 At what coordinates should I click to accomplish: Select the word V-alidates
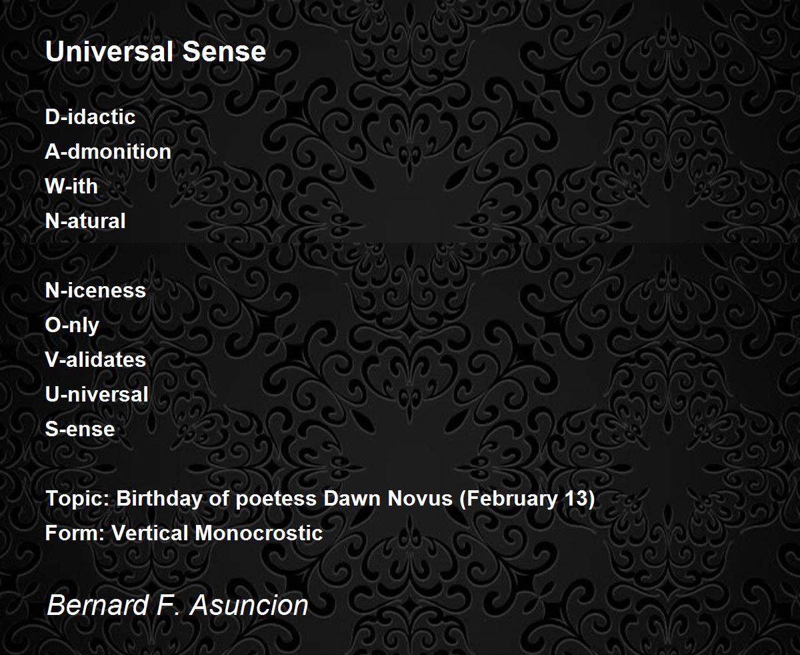tap(95, 360)
